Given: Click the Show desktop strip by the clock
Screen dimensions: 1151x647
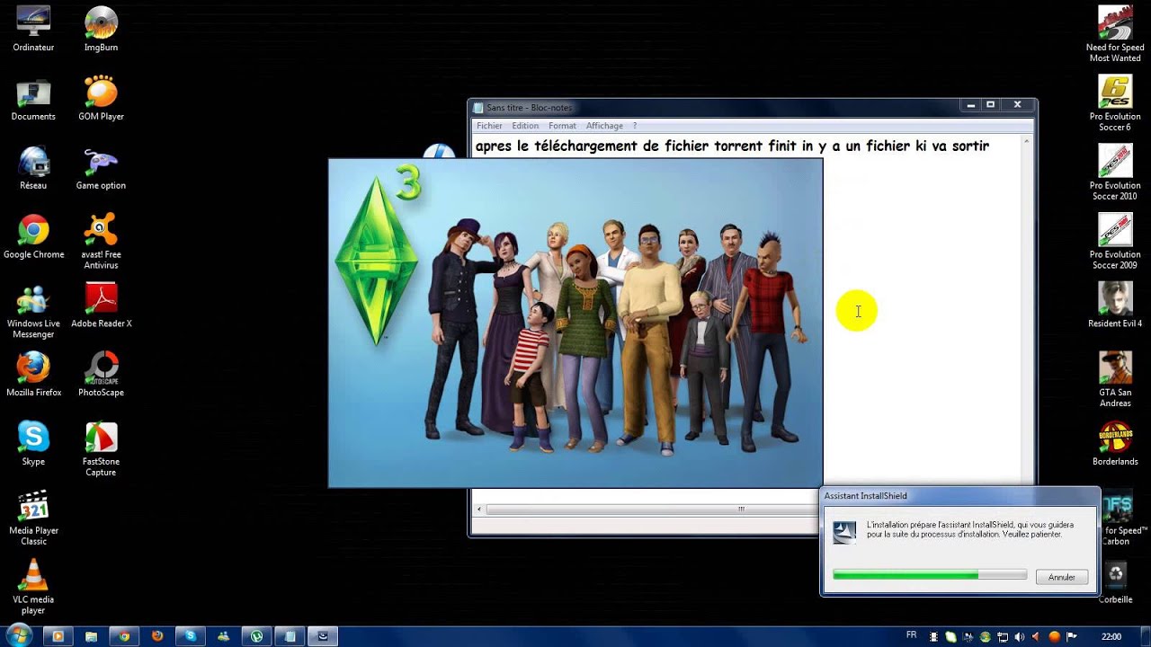Looking at the screenshot, I should pos(1145,636).
